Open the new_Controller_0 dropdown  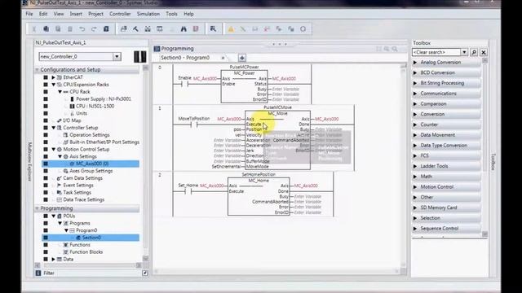point(117,56)
